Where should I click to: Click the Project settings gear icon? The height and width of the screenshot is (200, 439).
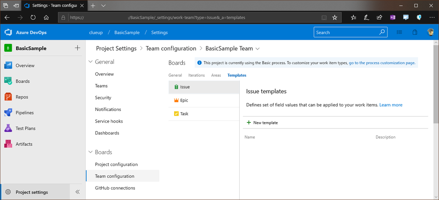coord(8,192)
